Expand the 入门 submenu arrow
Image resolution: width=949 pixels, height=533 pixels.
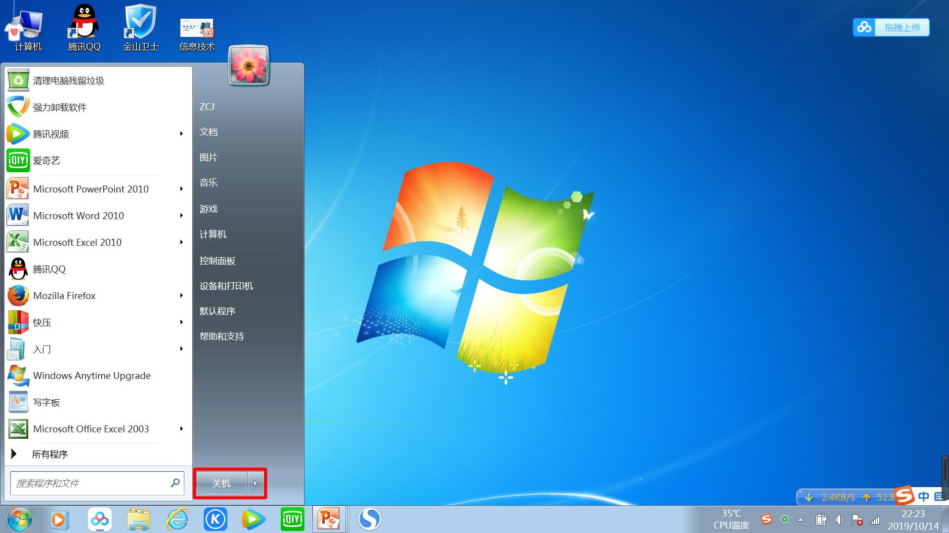182,349
